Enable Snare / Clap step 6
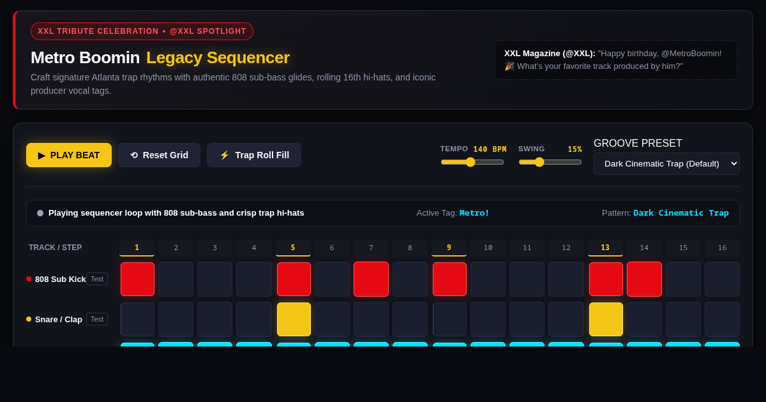766x402 pixels. 332,319
